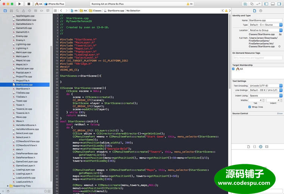Image resolution: width=284 pixels, height=194 pixels.
Task: Run the AA scheme with the play button
Action: pyautogui.click(x=20, y=4)
